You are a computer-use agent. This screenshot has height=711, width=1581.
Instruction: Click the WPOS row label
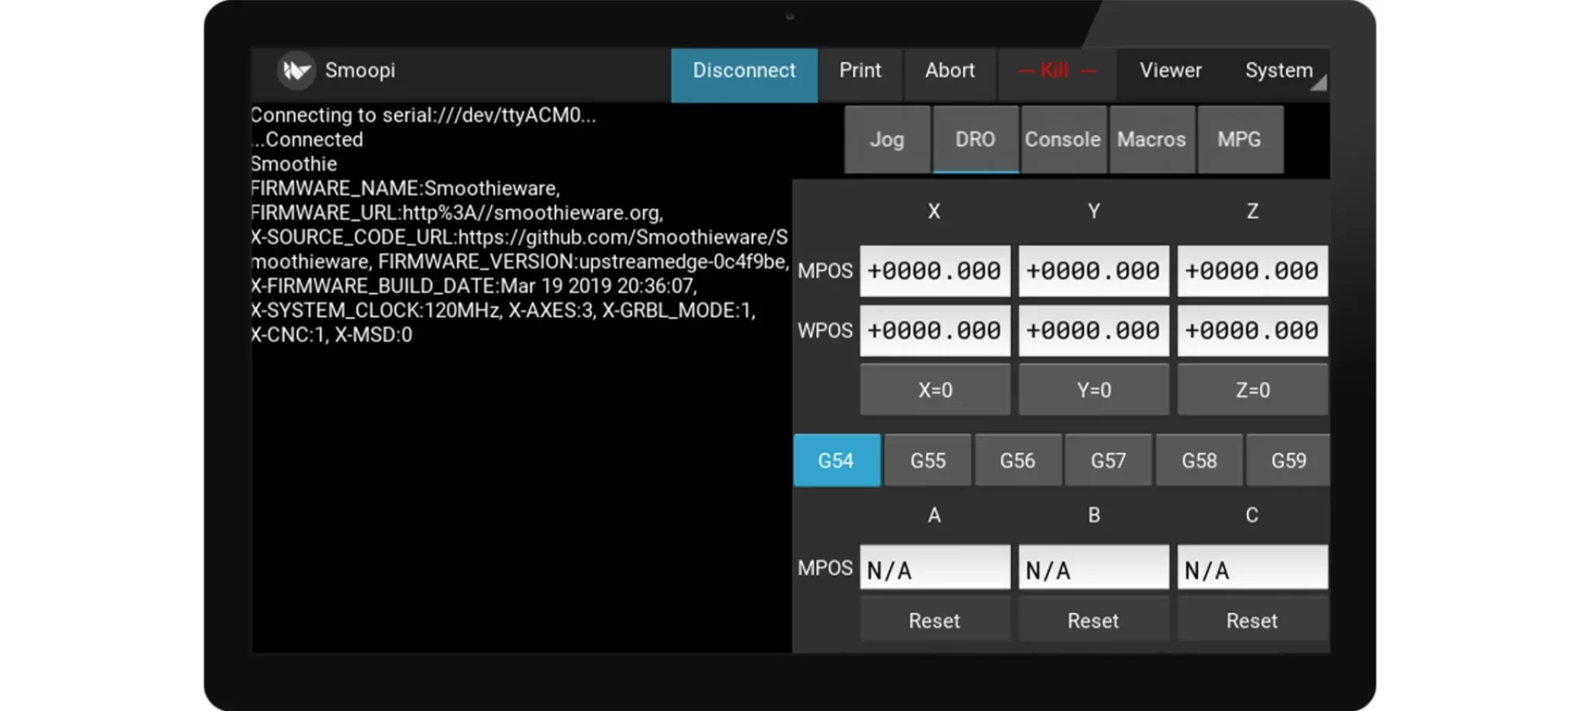[x=825, y=330]
